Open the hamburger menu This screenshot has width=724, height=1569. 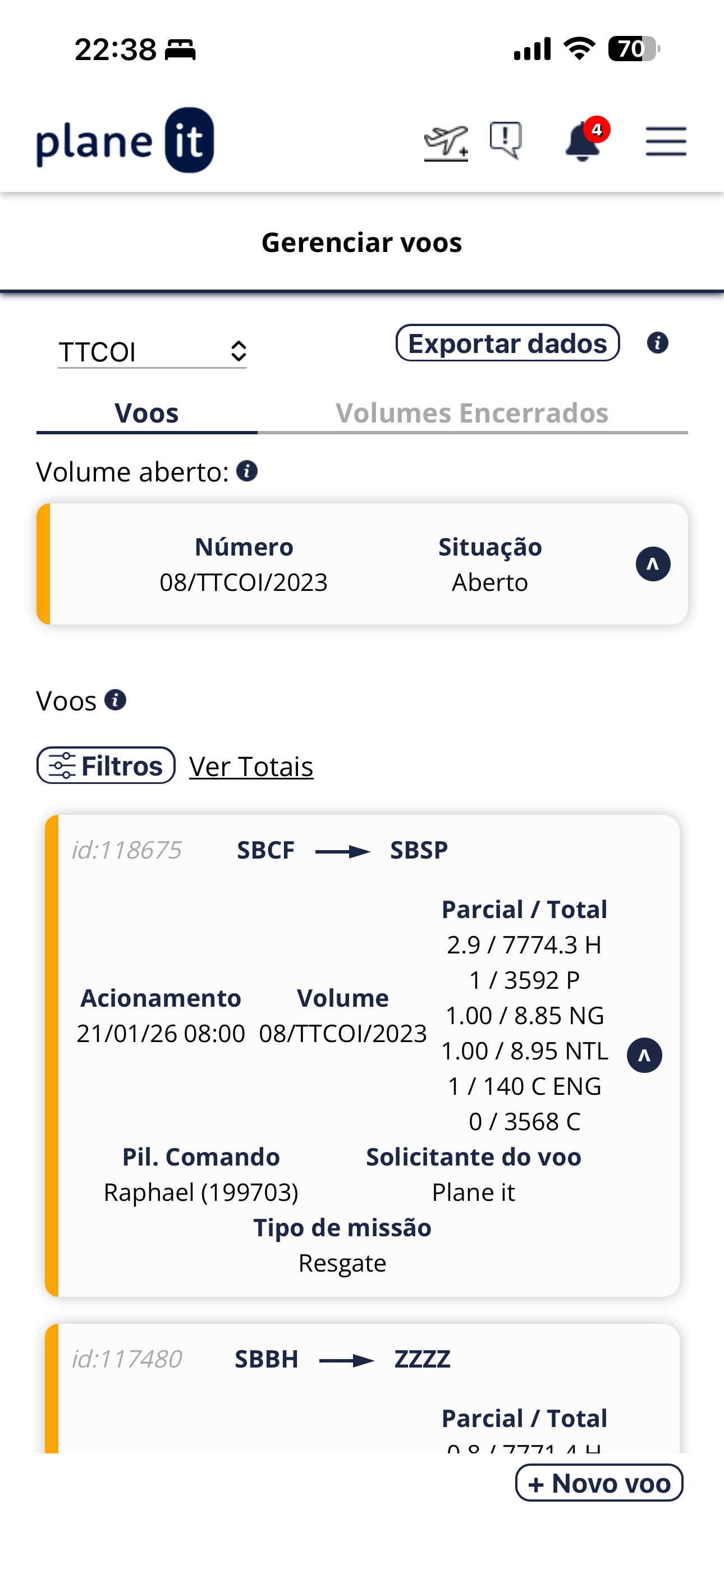coord(666,141)
